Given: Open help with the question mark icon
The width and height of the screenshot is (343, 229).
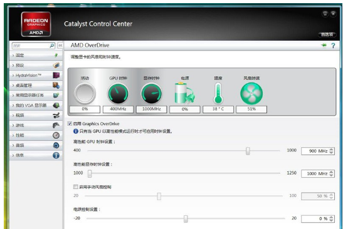Looking at the screenshot, I should coord(333,46).
